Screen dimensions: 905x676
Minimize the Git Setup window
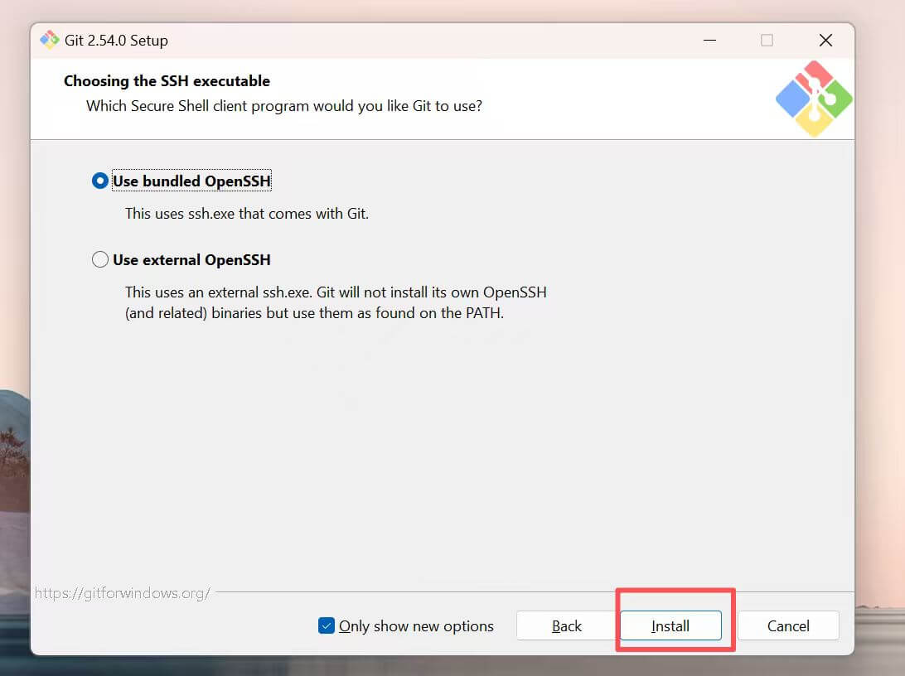(710, 41)
